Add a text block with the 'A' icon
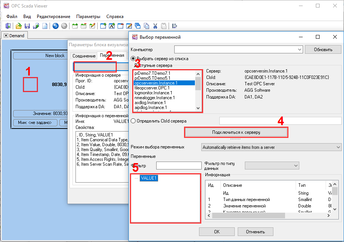 (x=112, y=26)
